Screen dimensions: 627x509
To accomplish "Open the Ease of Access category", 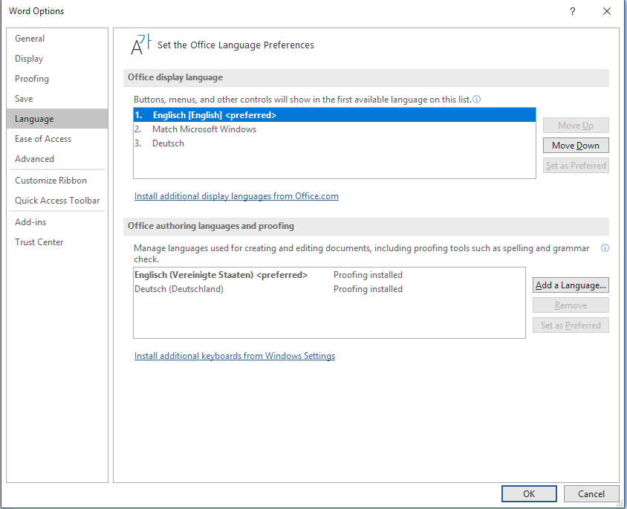I will point(57,138).
